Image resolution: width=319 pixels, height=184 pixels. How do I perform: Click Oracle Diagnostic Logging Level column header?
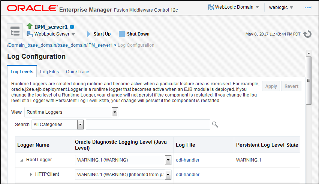point(123,145)
